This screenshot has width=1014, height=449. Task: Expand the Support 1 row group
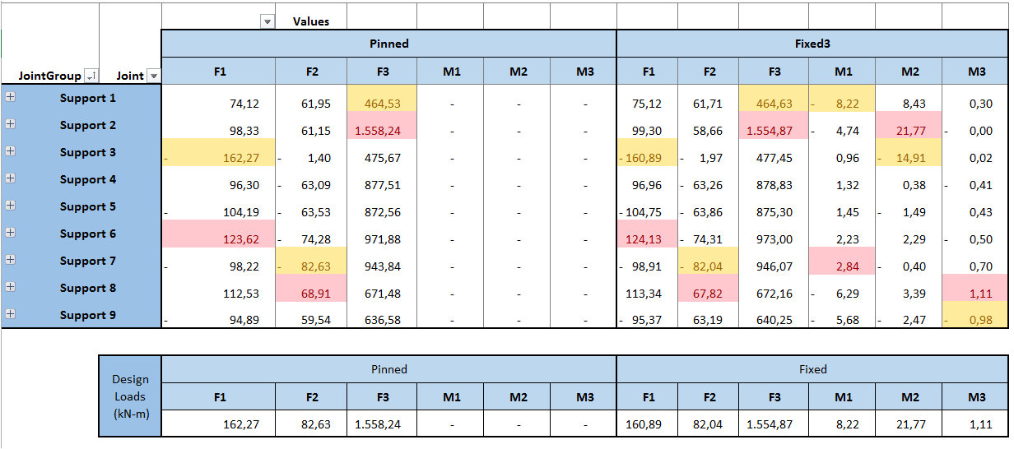(x=10, y=97)
